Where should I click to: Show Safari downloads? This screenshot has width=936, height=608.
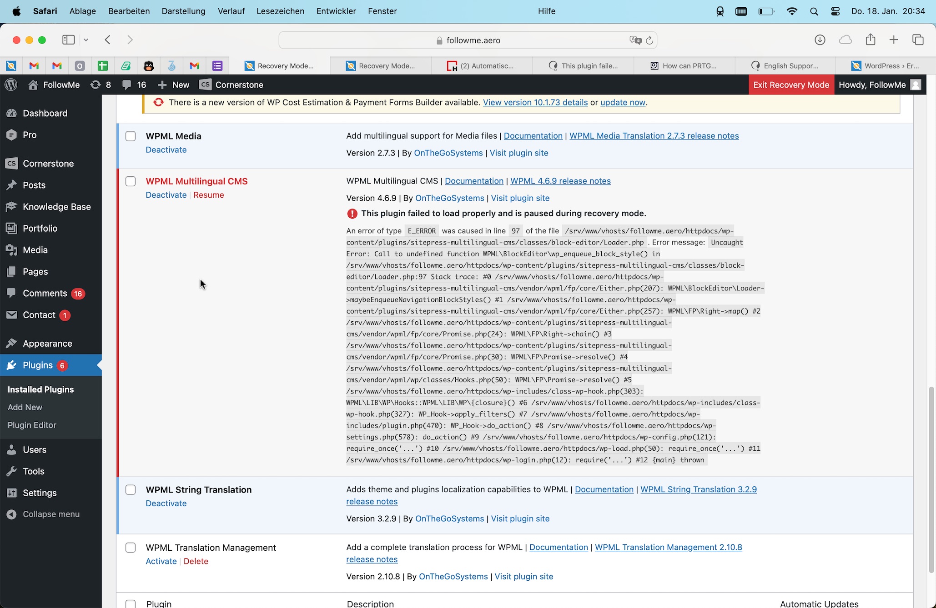(x=820, y=40)
